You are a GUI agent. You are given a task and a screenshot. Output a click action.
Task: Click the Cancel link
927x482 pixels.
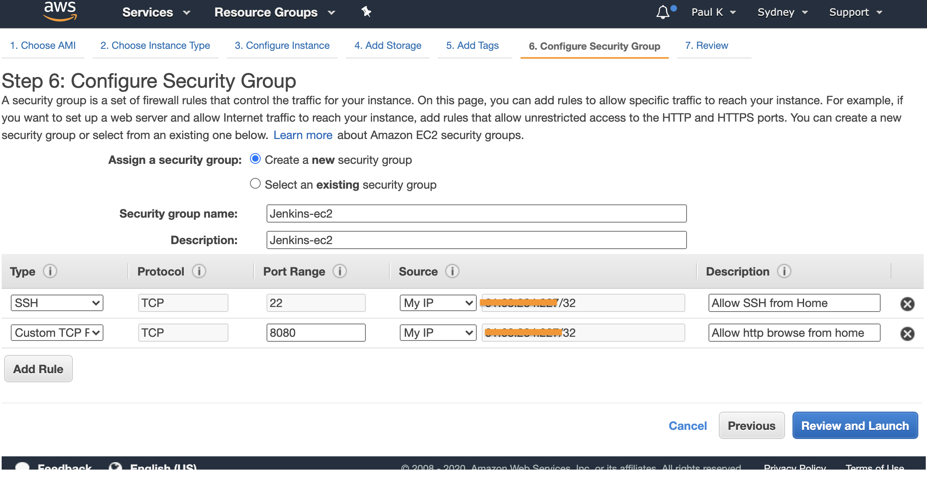tap(688, 426)
